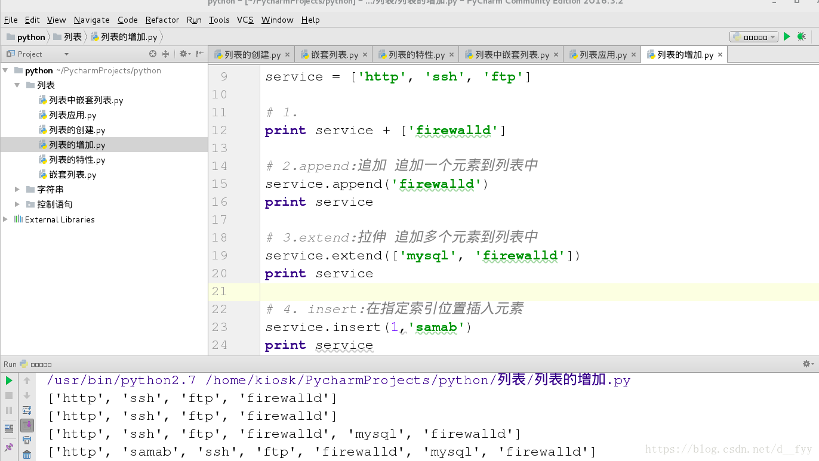Click the Stop square in Run panel
The image size is (819, 461).
[x=9, y=395]
